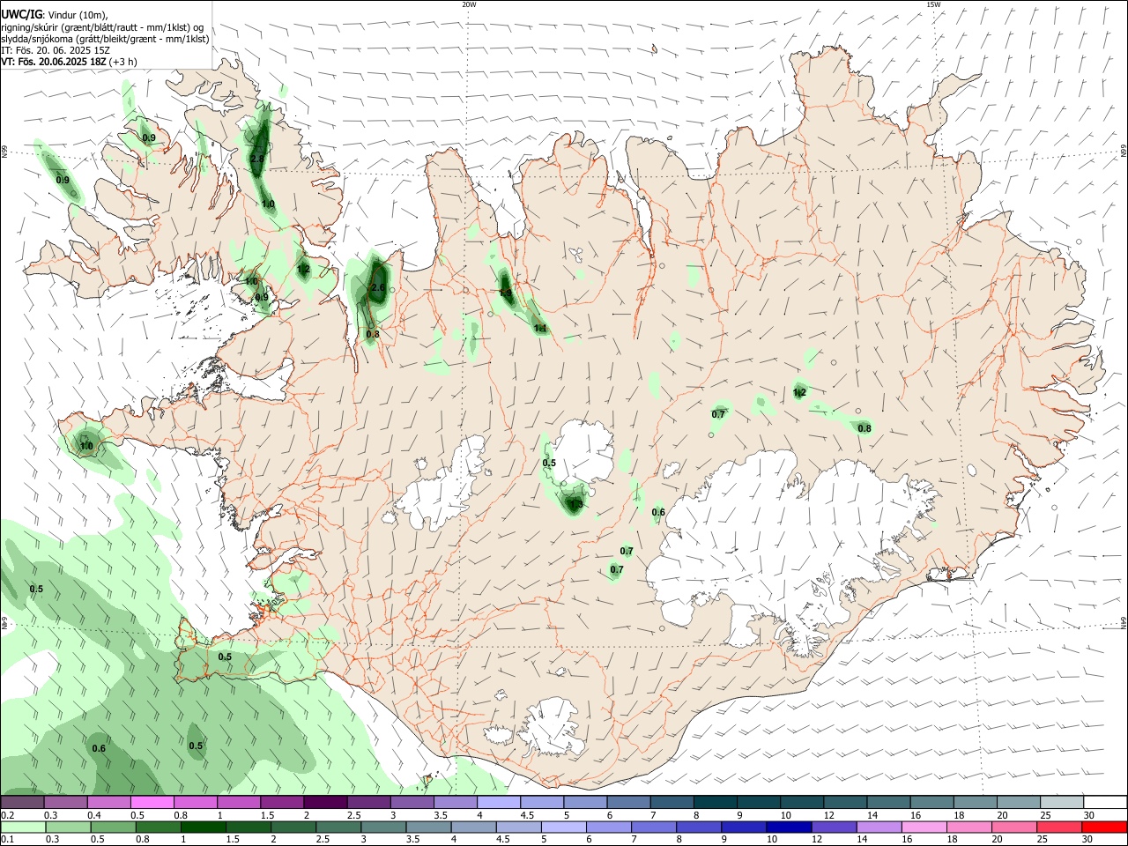Pick the pale green 0.1–0.3 rain swatch
1128x846 pixels.
[x=22, y=827]
